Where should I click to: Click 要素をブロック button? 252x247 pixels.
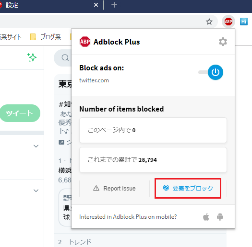pyautogui.click(x=188, y=188)
